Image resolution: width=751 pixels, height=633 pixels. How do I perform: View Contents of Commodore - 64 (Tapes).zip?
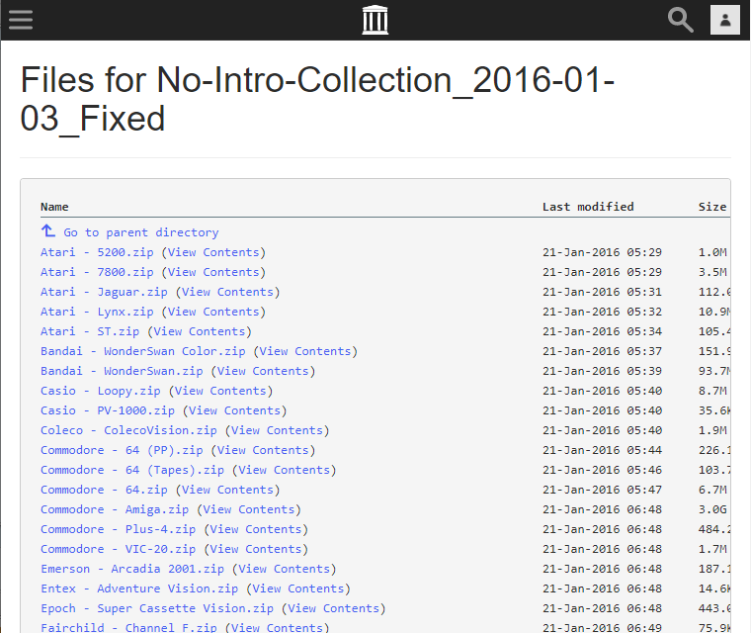284,470
